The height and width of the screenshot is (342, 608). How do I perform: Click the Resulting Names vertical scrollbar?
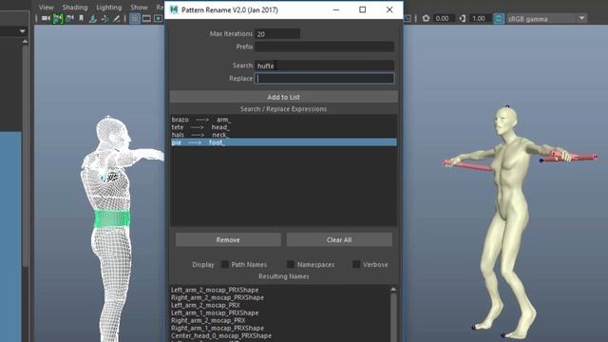tap(393, 318)
